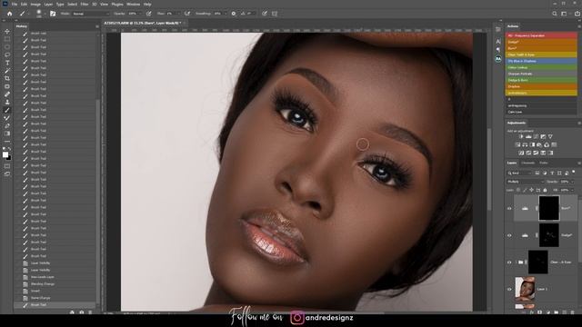
Task: Open layer Opacity dropdown arrow
Action: [572, 182]
